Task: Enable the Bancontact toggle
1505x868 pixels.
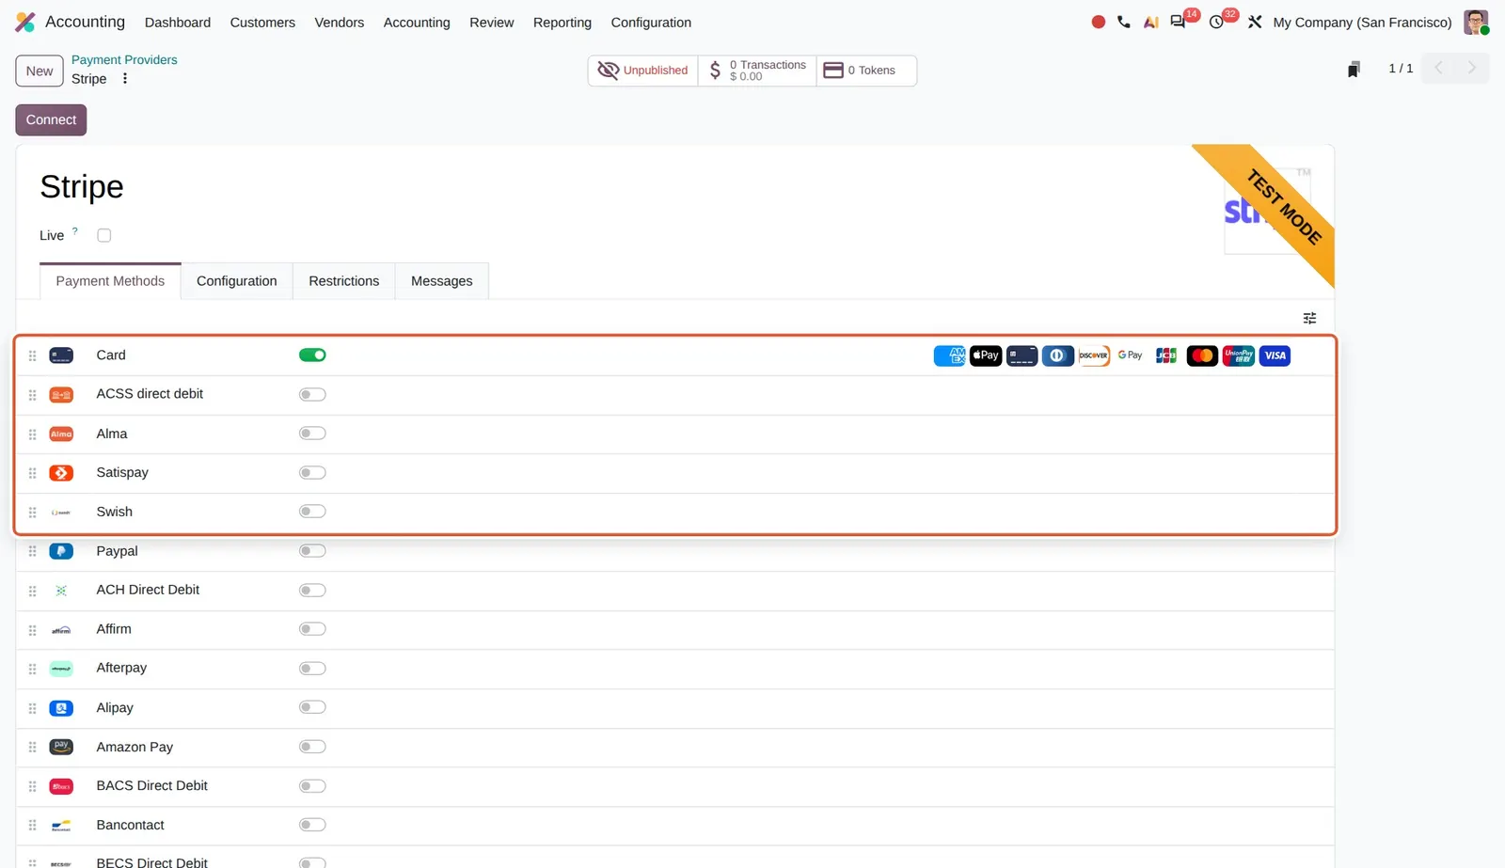Action: click(x=312, y=825)
